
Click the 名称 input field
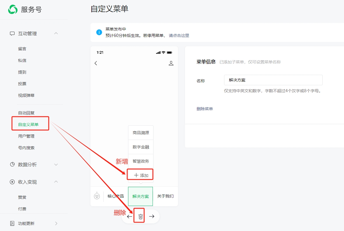click(x=273, y=80)
